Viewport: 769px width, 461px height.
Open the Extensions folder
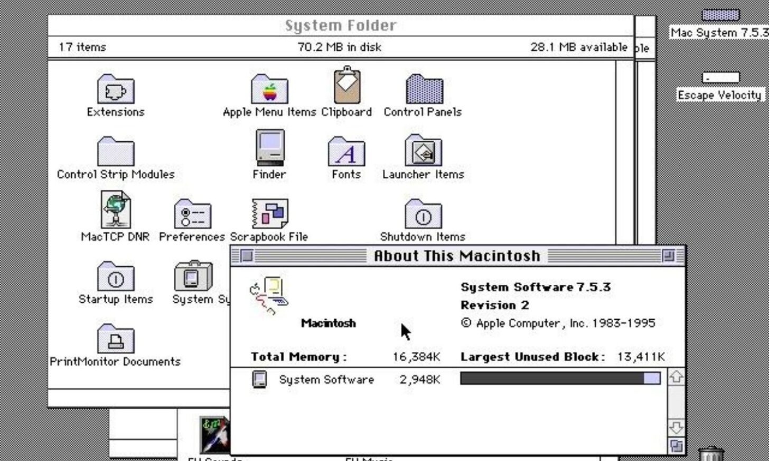pyautogui.click(x=116, y=89)
